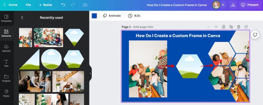Screen dimensions: 263x105
Task: Collapse the side panel handle
Action: pos(90,73)
